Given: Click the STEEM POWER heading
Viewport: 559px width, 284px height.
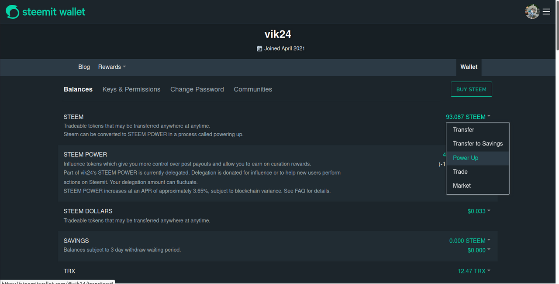Looking at the screenshot, I should click(85, 155).
